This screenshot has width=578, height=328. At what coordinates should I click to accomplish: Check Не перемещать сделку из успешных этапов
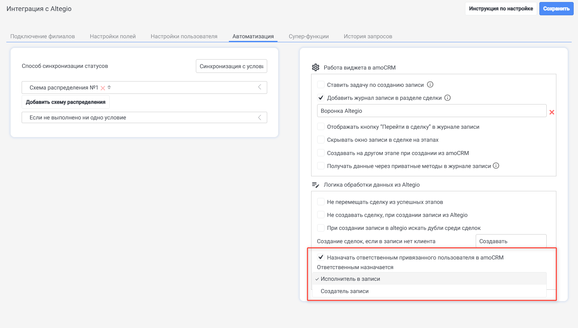tap(321, 202)
